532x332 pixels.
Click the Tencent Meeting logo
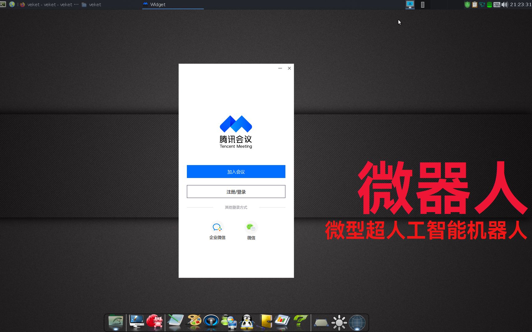click(x=236, y=132)
